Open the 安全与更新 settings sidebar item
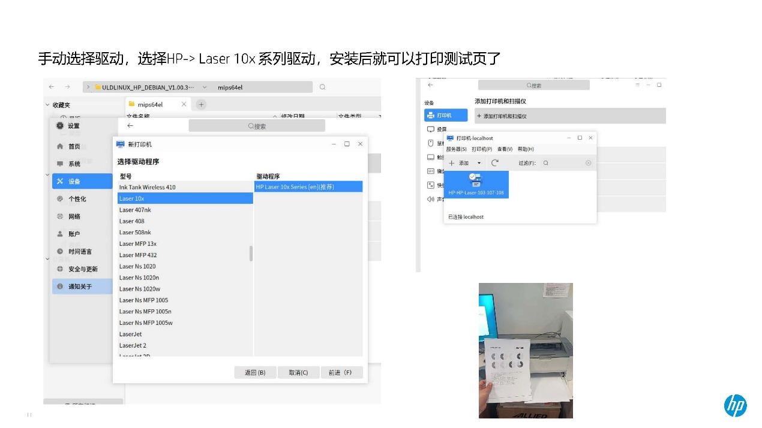The height and width of the screenshot is (428, 762). (x=82, y=269)
